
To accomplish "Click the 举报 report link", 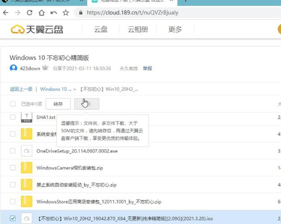I will click(148, 68).
